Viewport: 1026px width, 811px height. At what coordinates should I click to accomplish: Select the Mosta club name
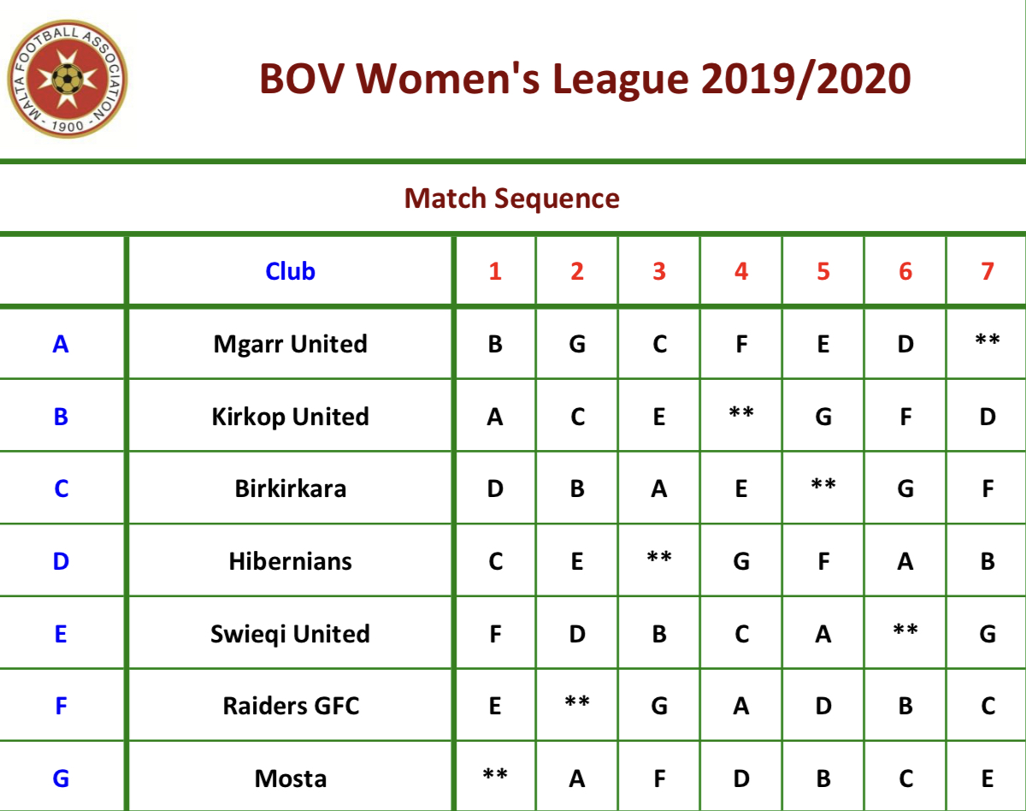[290, 778]
